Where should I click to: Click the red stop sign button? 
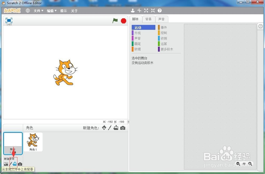[123, 21]
